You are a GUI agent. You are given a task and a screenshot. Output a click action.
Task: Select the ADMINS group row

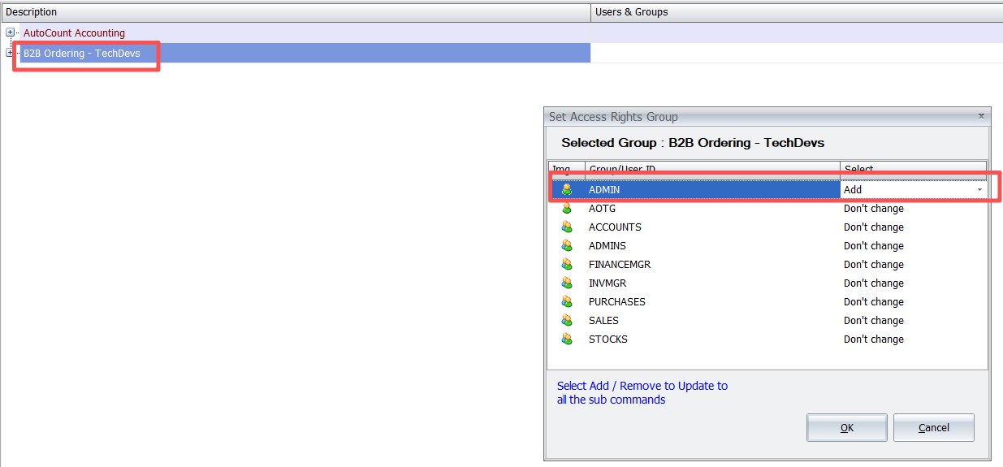[767, 245]
